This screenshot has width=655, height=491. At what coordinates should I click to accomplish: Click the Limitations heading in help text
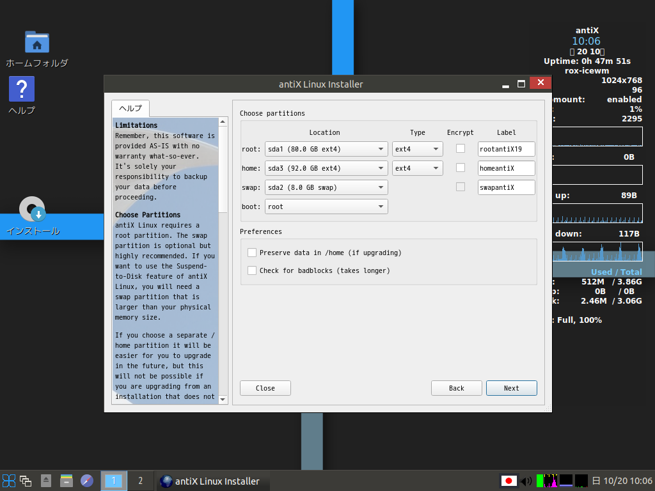click(x=136, y=125)
